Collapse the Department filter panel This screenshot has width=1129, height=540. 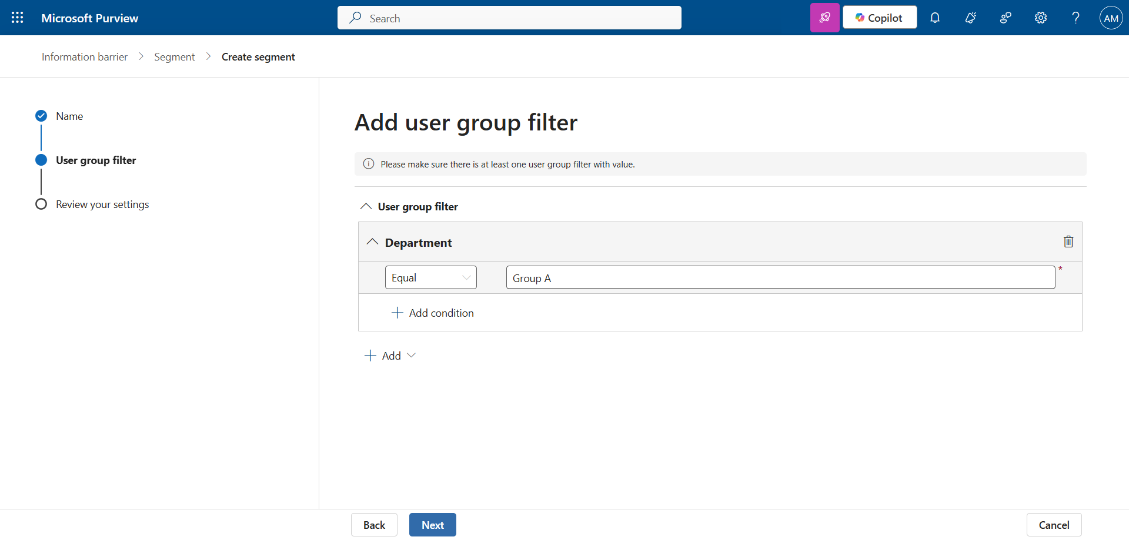point(372,242)
